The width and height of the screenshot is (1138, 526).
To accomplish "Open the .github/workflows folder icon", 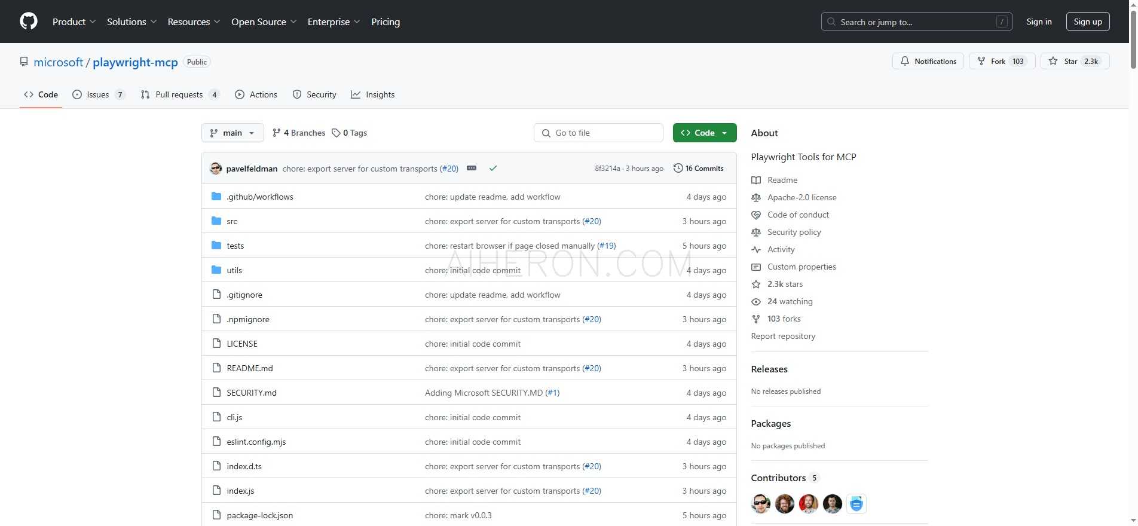I will (x=216, y=197).
